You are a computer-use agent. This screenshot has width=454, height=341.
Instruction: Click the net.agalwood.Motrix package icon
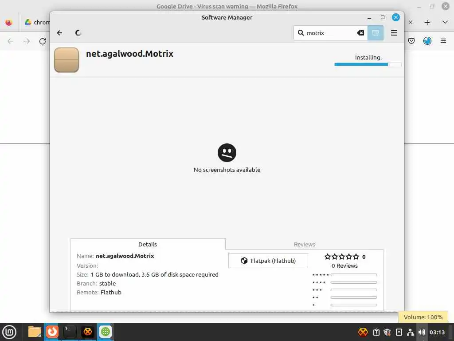point(67,60)
